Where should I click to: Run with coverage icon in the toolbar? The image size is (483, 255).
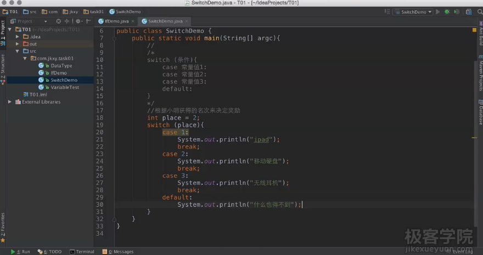click(455, 12)
